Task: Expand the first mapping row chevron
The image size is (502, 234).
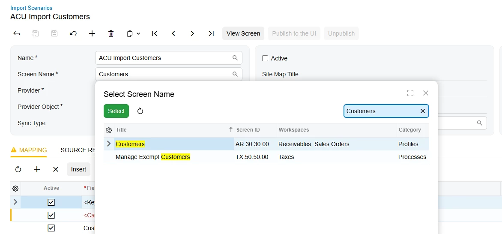Action: pos(15,202)
